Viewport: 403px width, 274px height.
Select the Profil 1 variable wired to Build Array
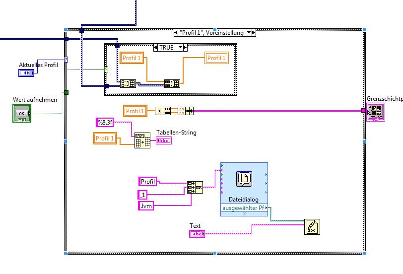pyautogui.click(x=135, y=111)
